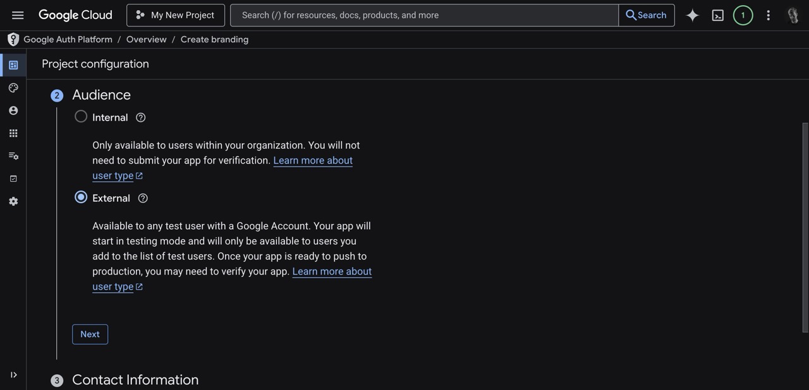809x390 pixels.
Task: Go to Audience via sidebar person icon
Action: [x=13, y=110]
